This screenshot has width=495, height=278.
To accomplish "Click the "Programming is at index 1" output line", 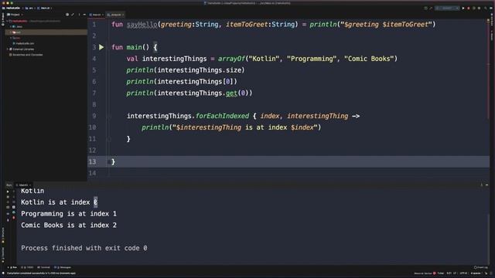I will pos(69,214).
